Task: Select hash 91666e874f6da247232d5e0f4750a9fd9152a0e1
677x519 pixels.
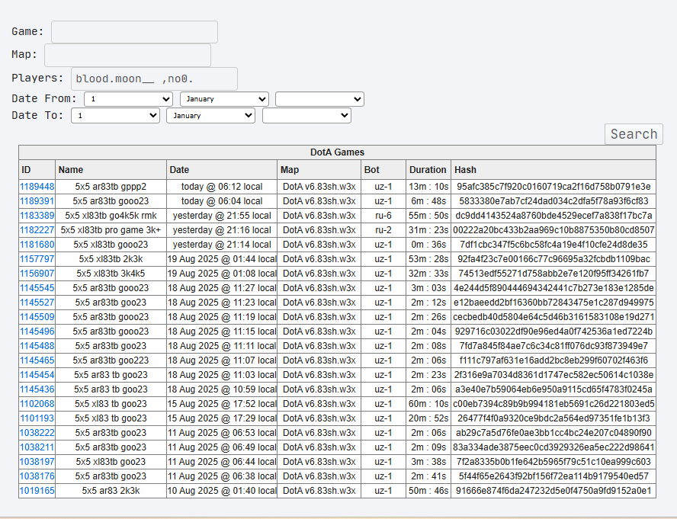Action: click(553, 491)
